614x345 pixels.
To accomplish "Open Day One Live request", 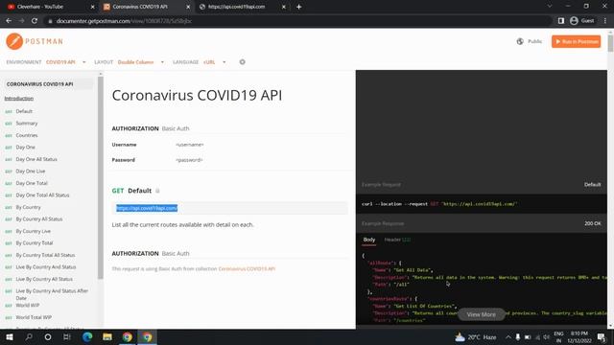I will point(31,171).
